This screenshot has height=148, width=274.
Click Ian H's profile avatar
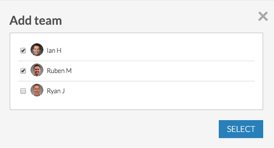[37, 50]
